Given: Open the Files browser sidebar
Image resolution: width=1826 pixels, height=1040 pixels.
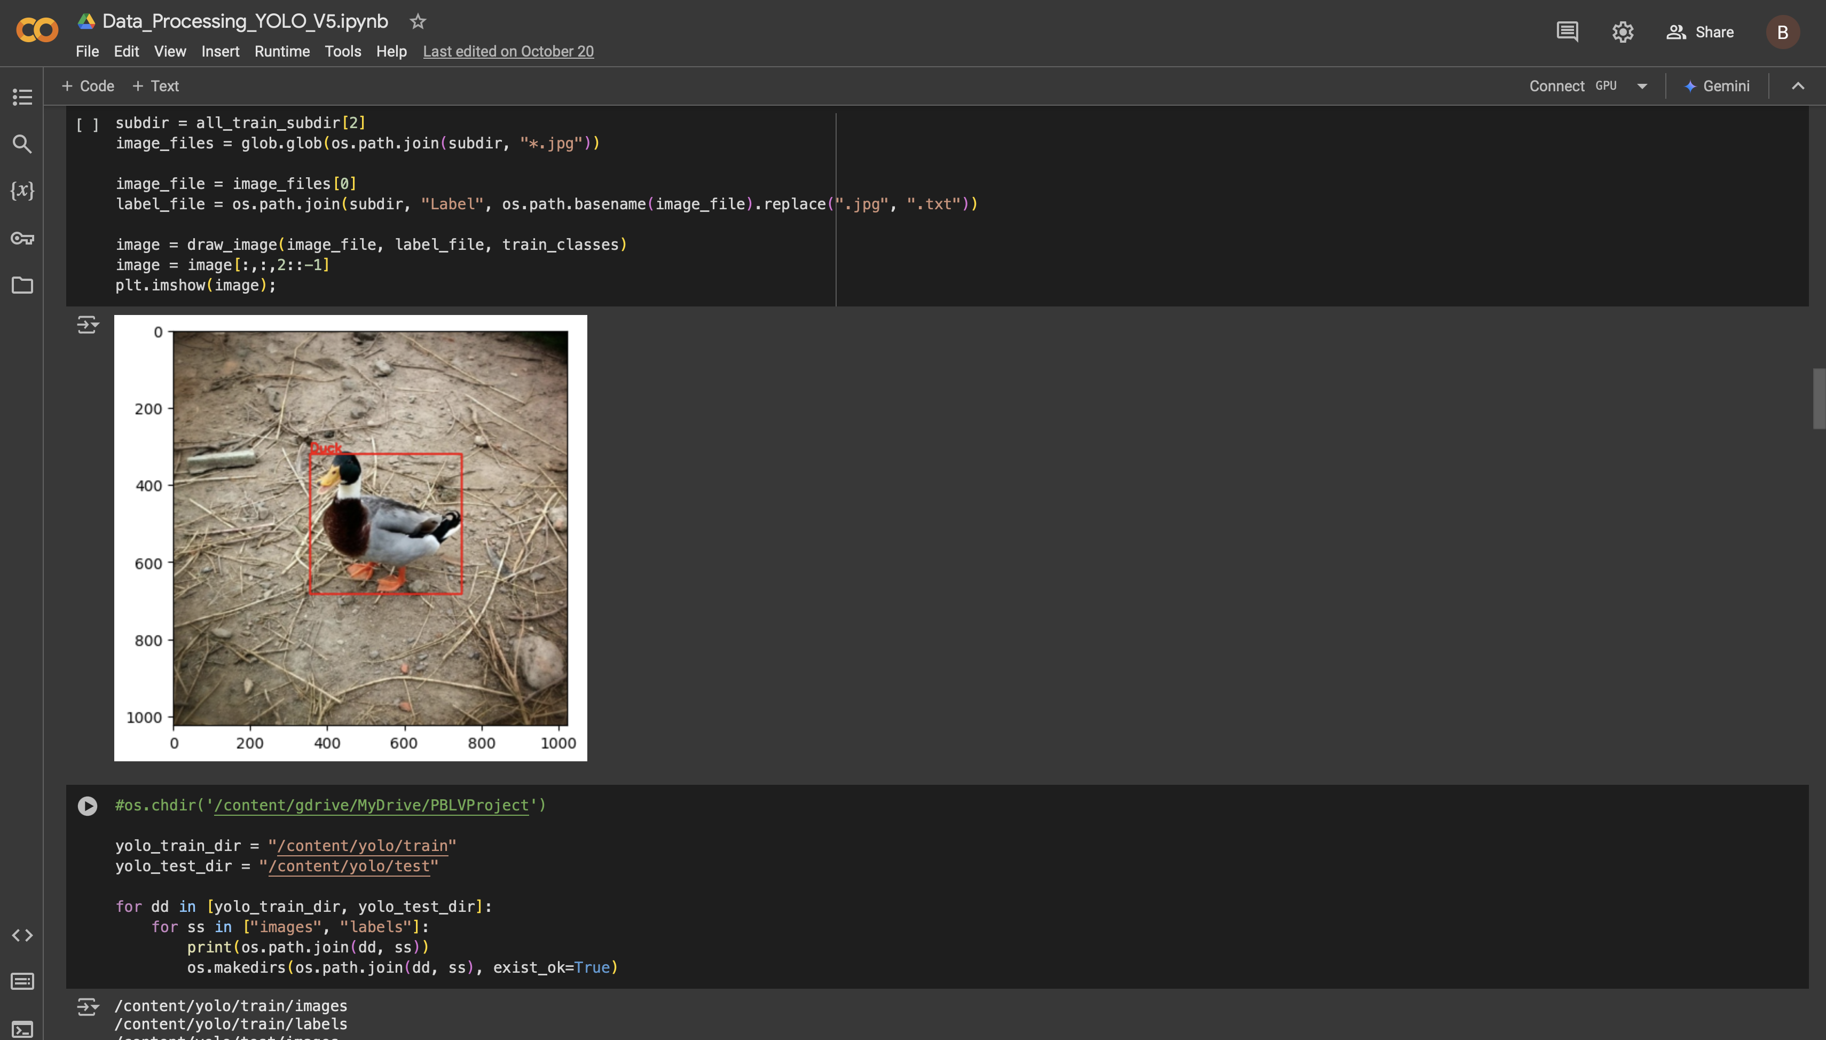Looking at the screenshot, I should (x=22, y=285).
